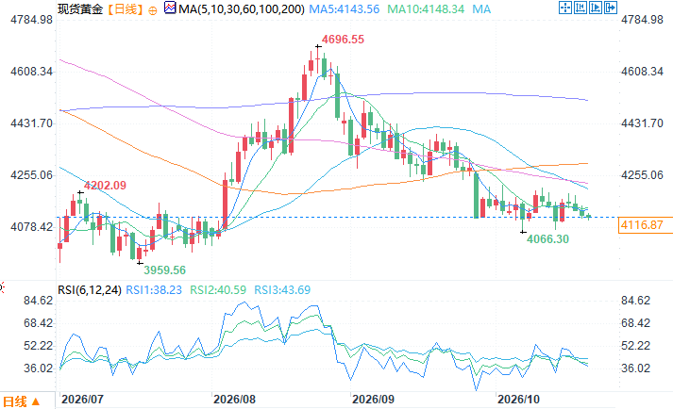Screen dimensions: 673x409
Task: Open the MA indicator chart icon
Action: pos(170,8)
